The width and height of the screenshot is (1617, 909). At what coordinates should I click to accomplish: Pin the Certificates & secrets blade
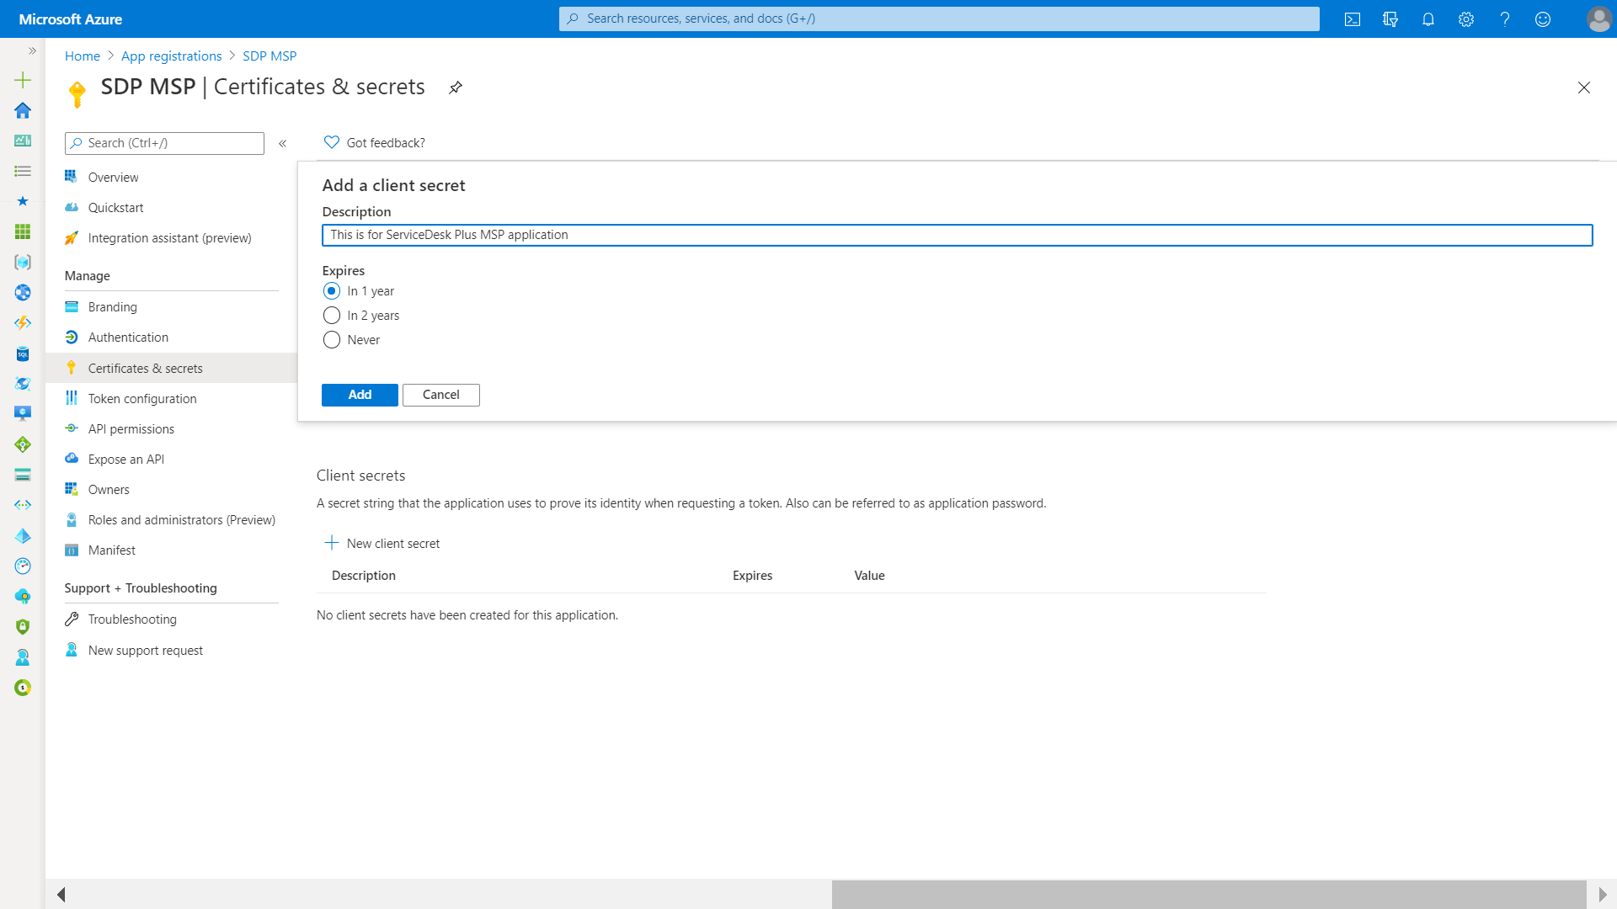coord(456,88)
